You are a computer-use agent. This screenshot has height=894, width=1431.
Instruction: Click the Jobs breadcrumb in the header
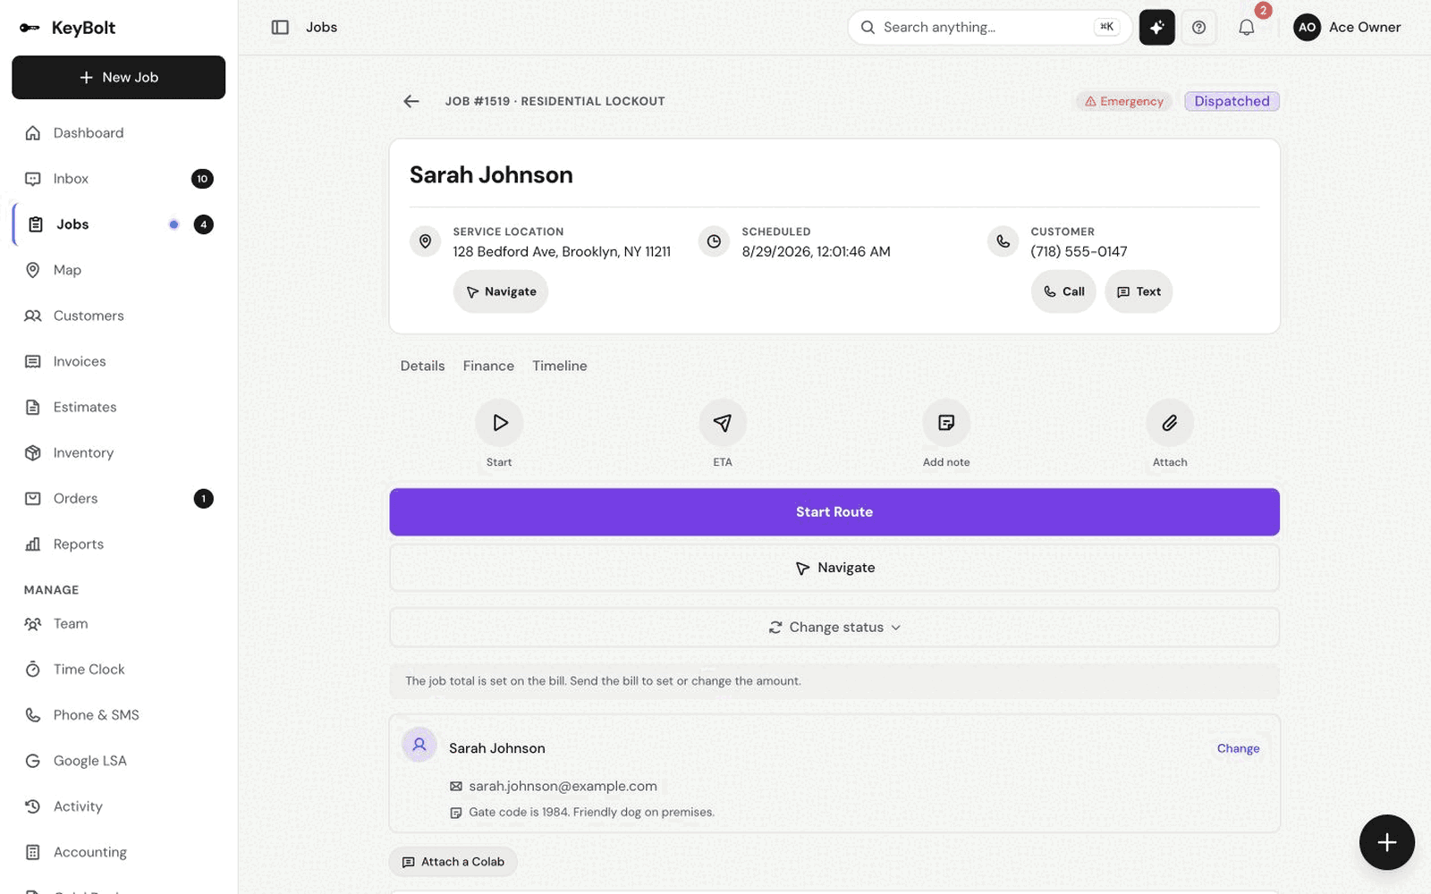click(321, 28)
